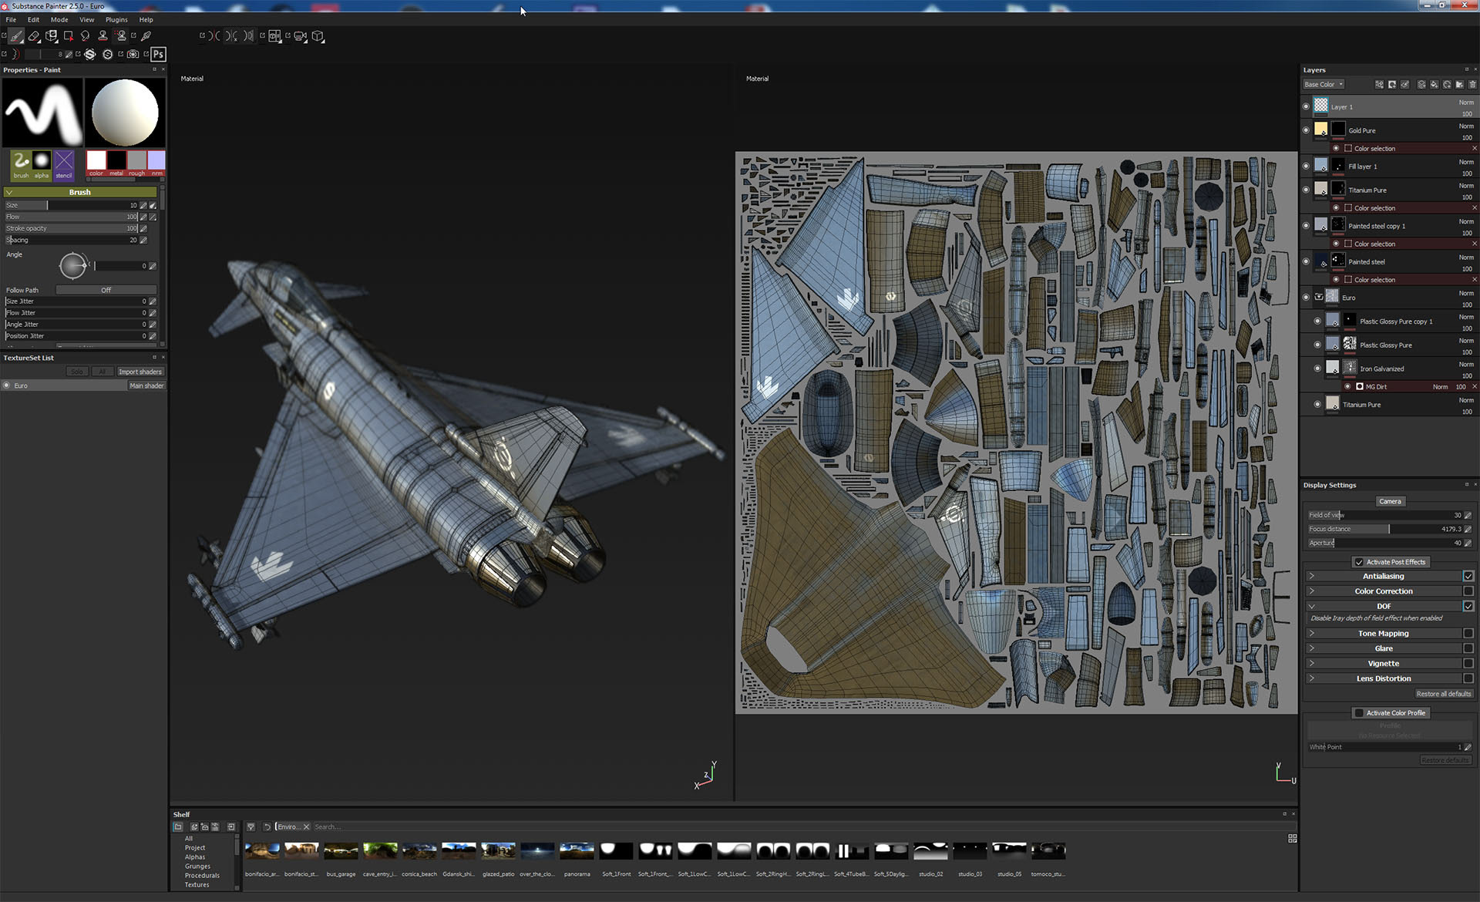The image size is (1480, 902).
Task: Hide the Gold Pure layer
Action: (1306, 130)
